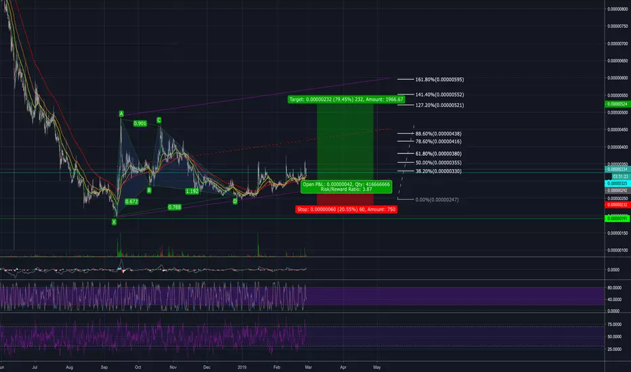Click the 0.00000700 price scale value
This screenshot has width=631, height=372.
pyautogui.click(x=617, y=43)
